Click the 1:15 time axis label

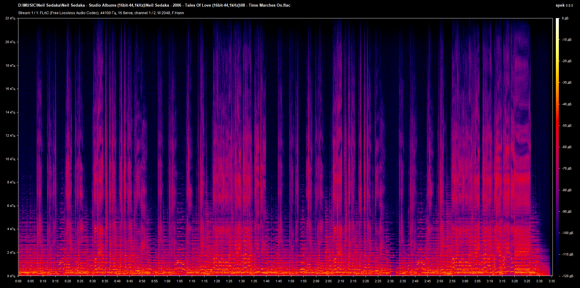pos(204,281)
